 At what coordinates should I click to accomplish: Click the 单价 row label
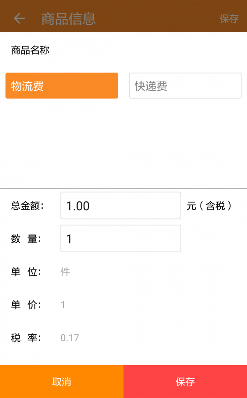26,305
